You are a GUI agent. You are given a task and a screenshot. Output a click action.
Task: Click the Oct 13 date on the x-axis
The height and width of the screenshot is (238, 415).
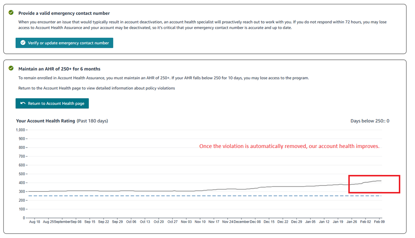(x=145, y=222)
